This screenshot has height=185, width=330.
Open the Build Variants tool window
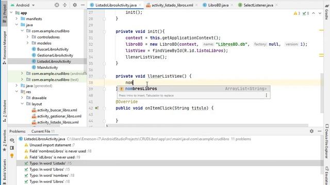tap(4, 172)
